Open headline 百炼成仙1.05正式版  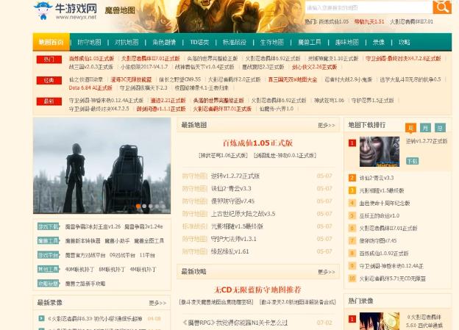pyautogui.click(x=257, y=143)
